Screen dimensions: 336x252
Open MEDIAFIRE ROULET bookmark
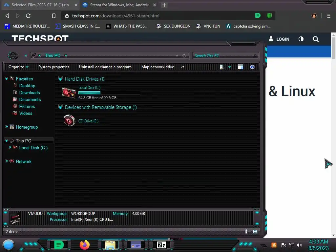[x=27, y=26]
